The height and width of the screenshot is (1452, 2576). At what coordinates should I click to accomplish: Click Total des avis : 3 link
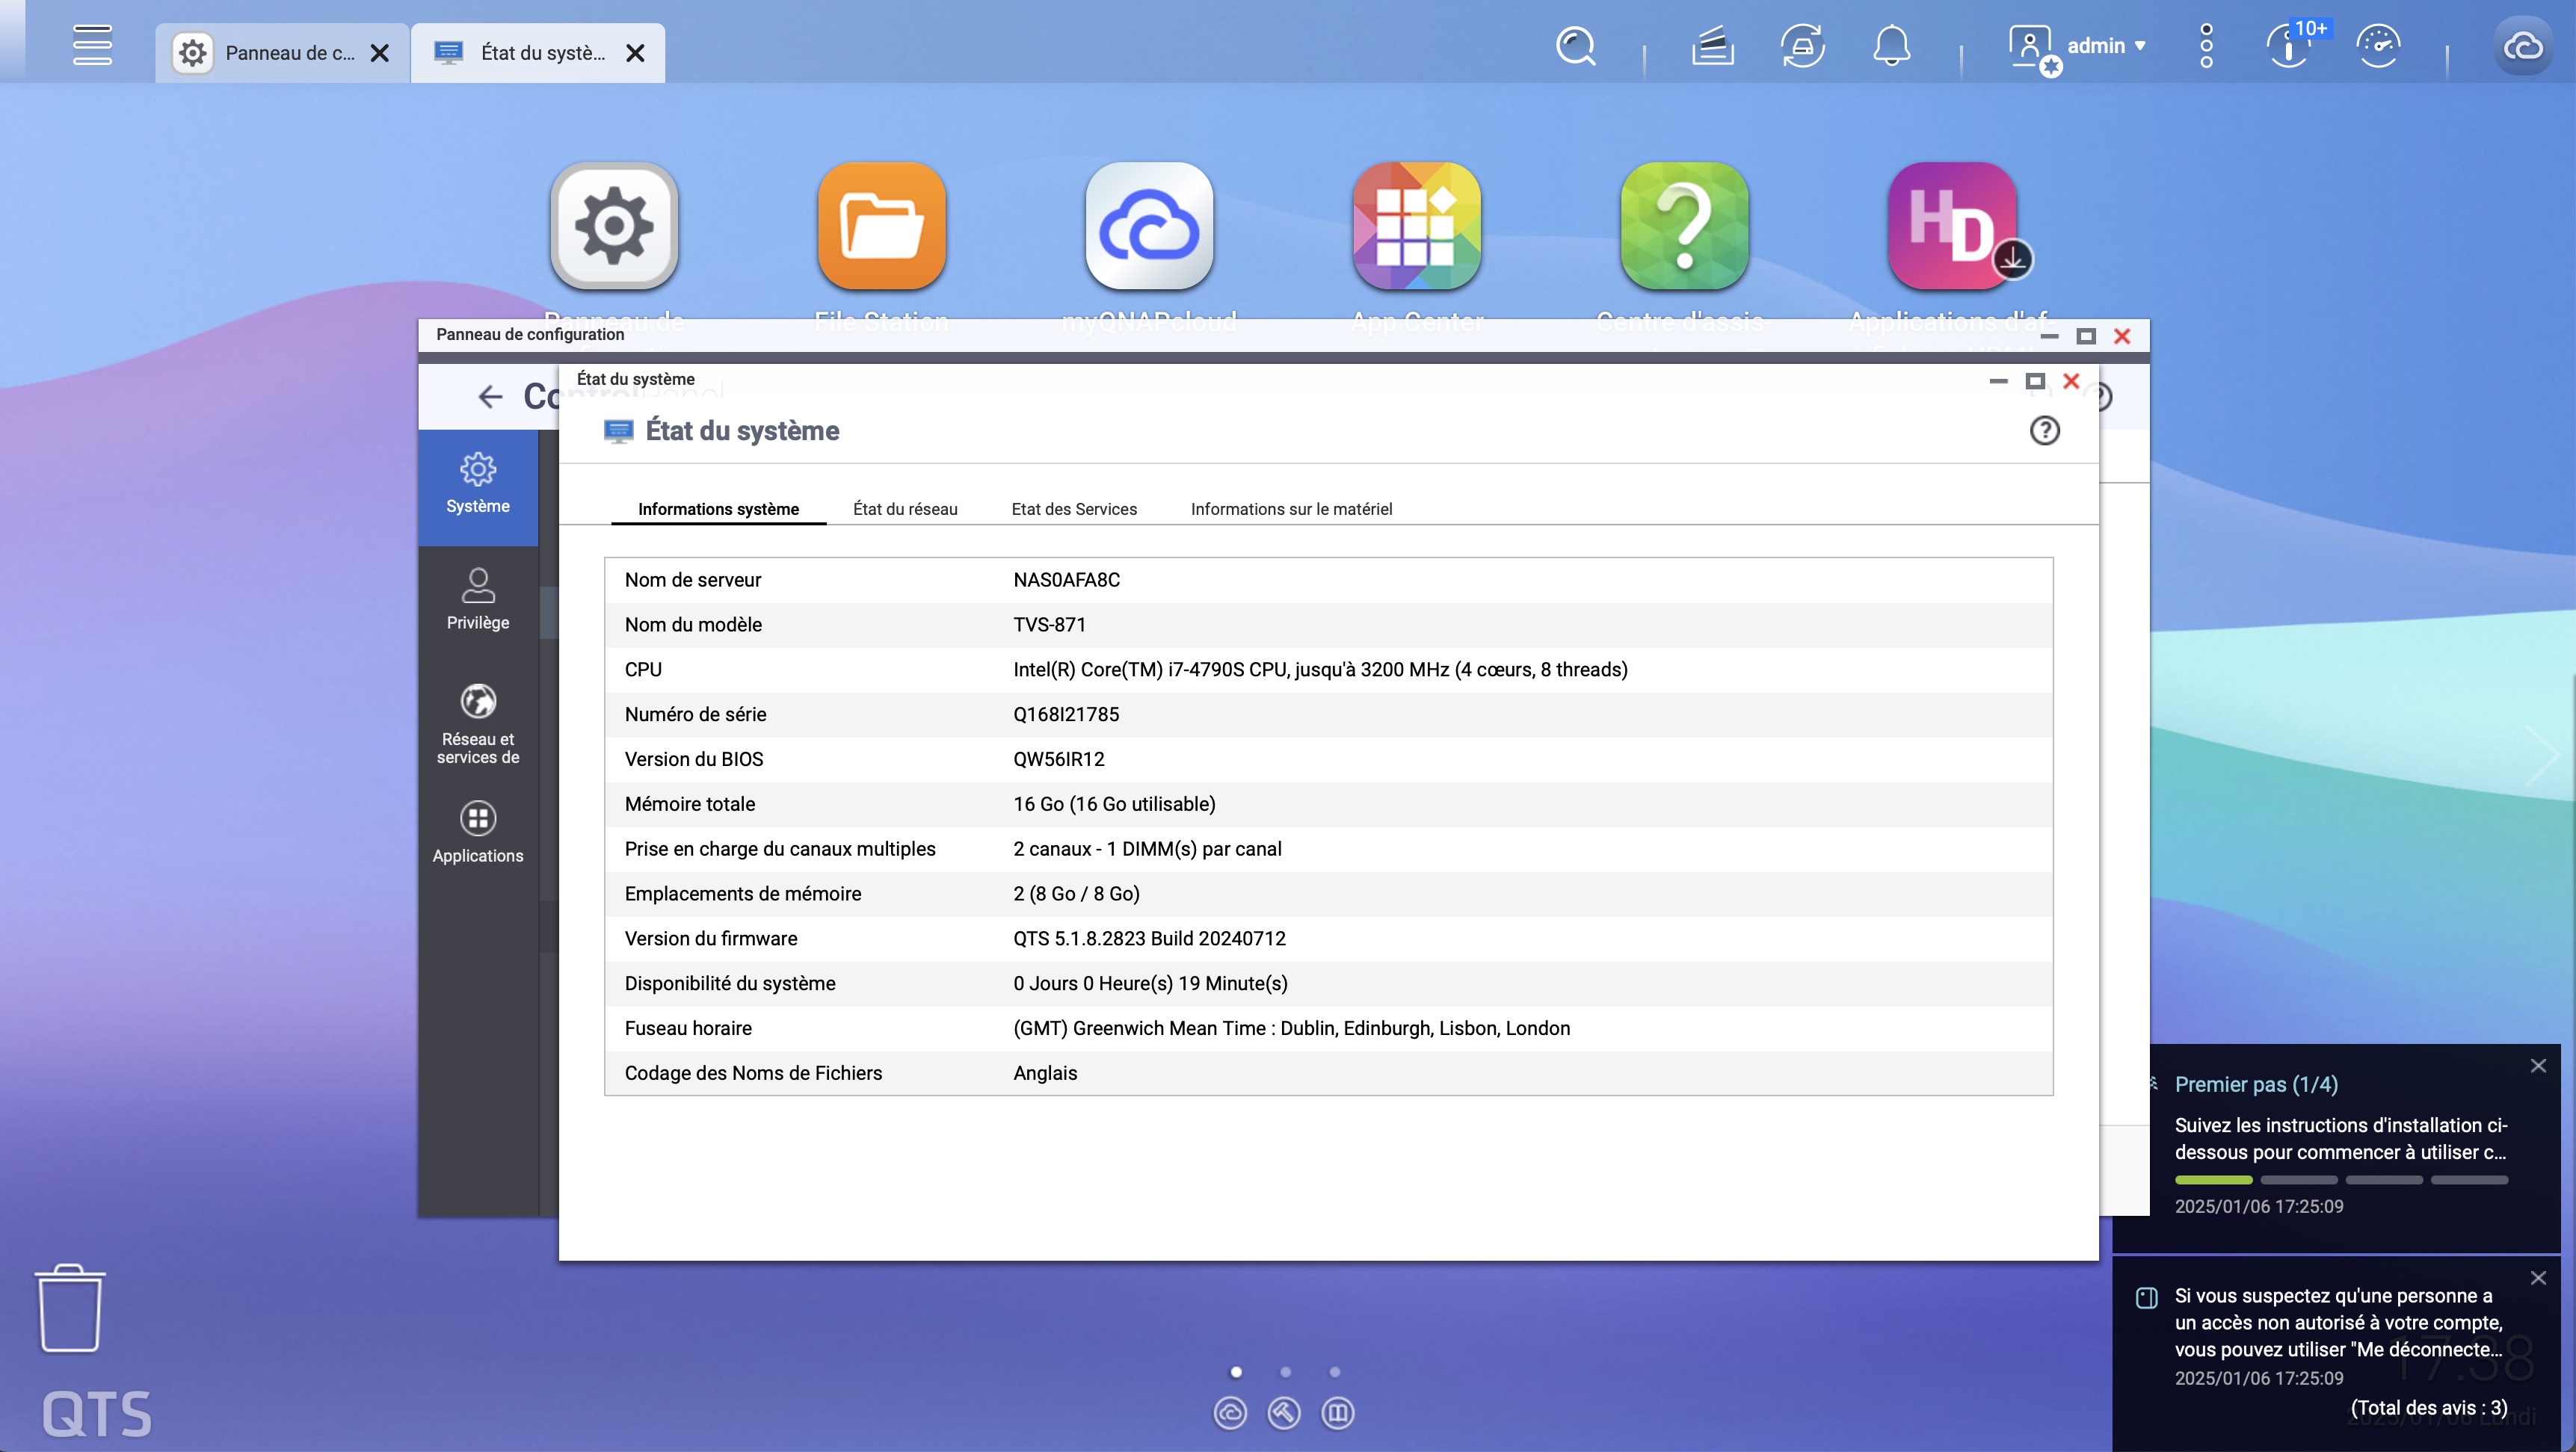click(2429, 1408)
